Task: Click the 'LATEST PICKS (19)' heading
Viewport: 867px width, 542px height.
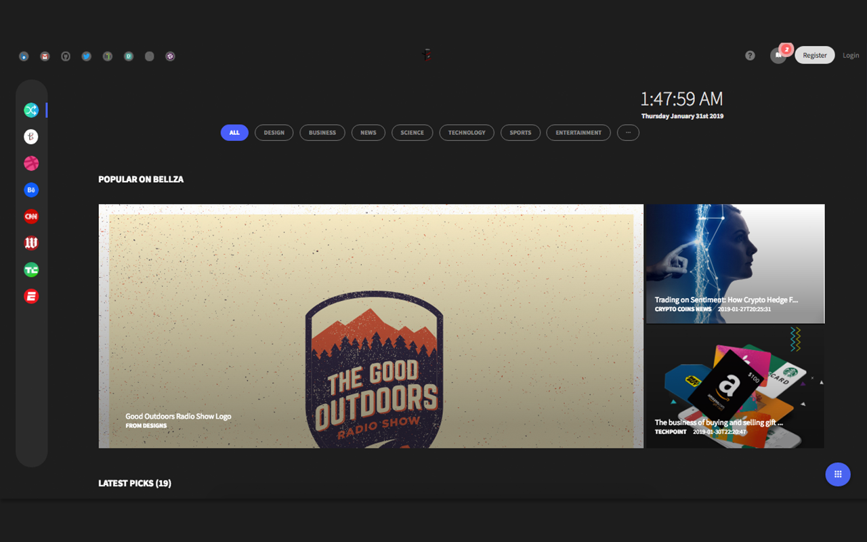Action: 135,484
